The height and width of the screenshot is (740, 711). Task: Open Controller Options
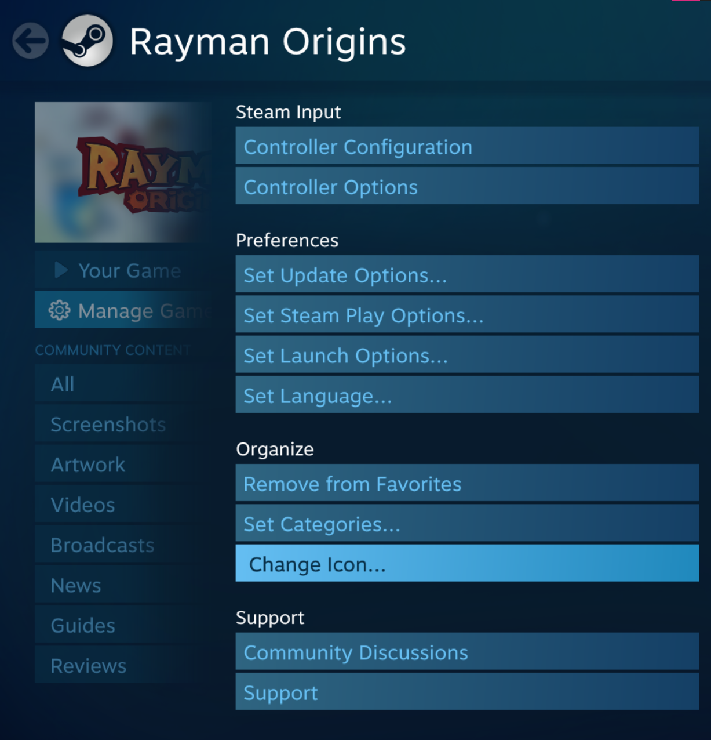click(x=466, y=187)
